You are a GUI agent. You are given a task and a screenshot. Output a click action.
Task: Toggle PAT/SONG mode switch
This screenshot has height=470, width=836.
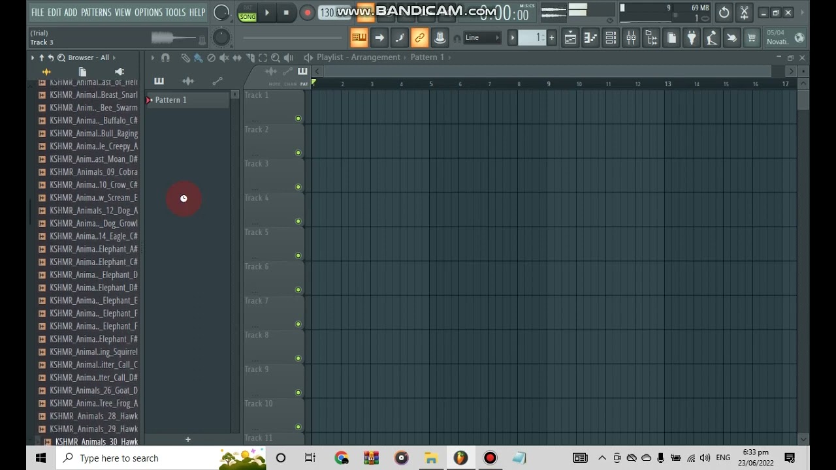pyautogui.click(x=248, y=12)
